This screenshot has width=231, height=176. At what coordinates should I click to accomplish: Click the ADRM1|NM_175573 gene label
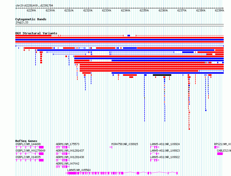click(x=68, y=144)
